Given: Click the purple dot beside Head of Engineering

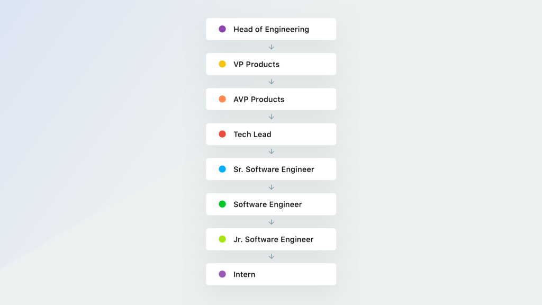Looking at the screenshot, I should click(x=222, y=29).
